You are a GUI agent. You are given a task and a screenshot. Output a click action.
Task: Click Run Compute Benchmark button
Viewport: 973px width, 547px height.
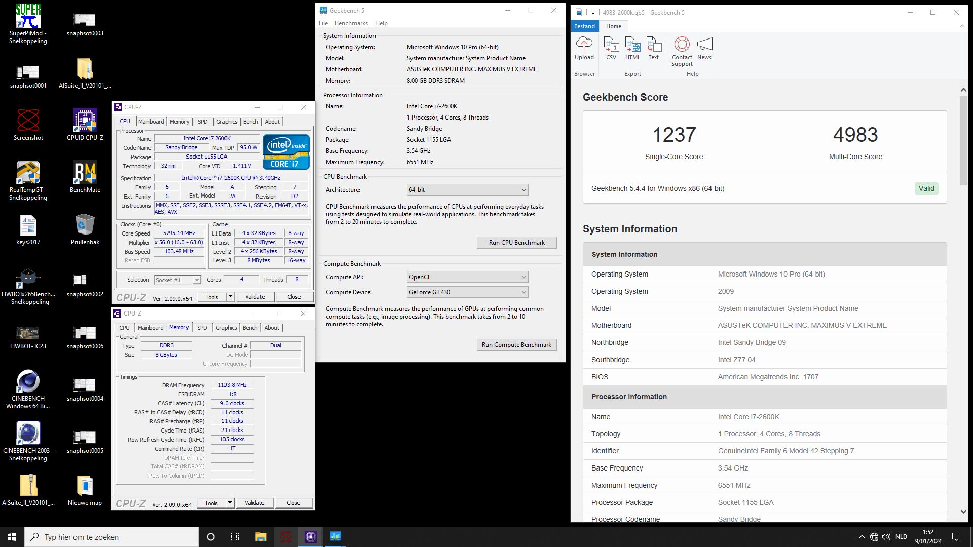[x=516, y=345]
